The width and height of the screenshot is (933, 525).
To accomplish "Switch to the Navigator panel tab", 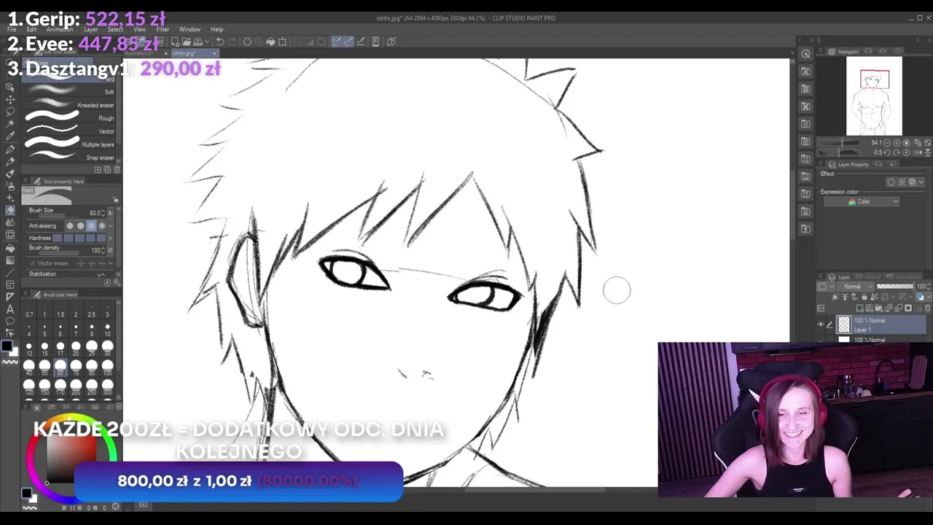I will (844, 51).
